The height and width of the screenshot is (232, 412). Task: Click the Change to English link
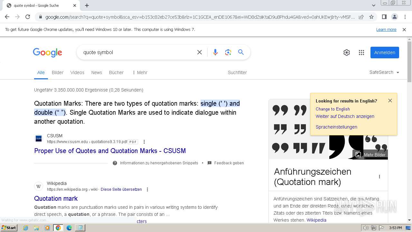tap(332, 109)
